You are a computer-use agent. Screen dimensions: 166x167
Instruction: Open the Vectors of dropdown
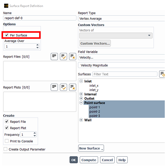(x=116, y=35)
